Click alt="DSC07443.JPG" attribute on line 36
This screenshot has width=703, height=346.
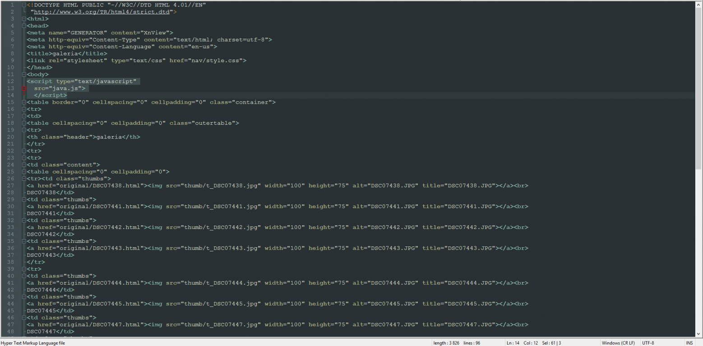click(385, 248)
